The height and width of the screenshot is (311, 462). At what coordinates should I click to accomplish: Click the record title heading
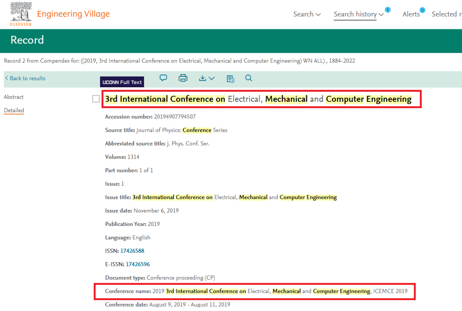click(x=258, y=99)
